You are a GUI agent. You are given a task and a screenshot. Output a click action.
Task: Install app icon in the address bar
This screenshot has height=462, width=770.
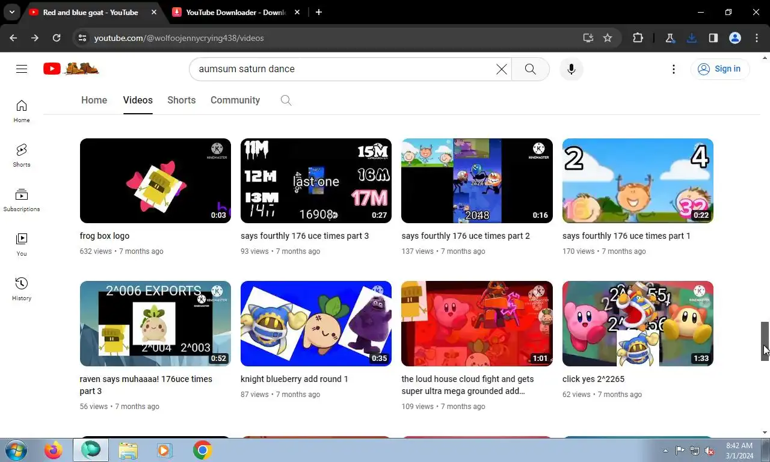588,38
